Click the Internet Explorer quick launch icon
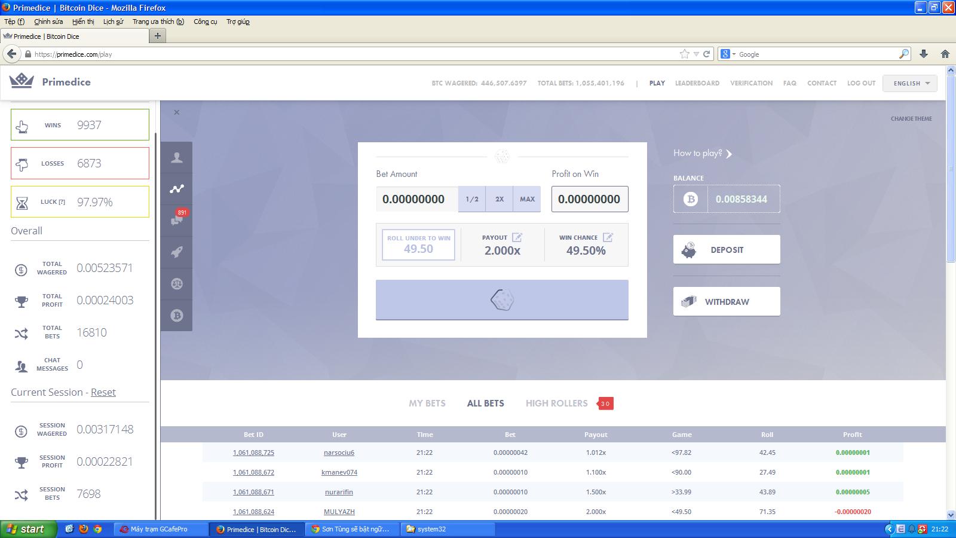 69,529
